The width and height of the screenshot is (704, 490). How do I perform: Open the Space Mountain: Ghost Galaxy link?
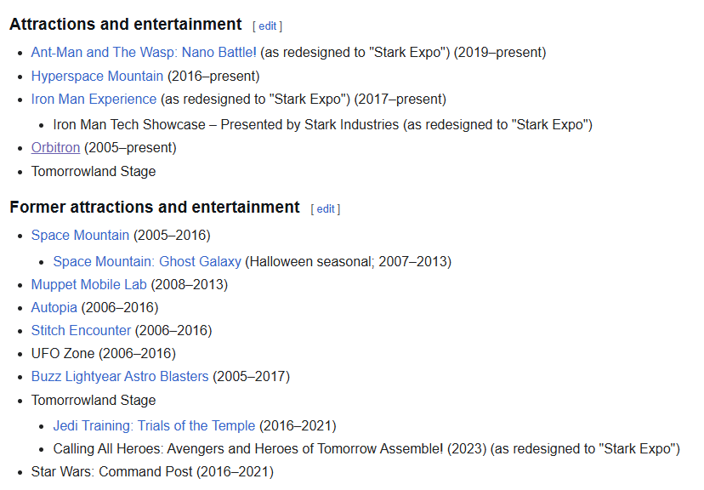coord(147,261)
